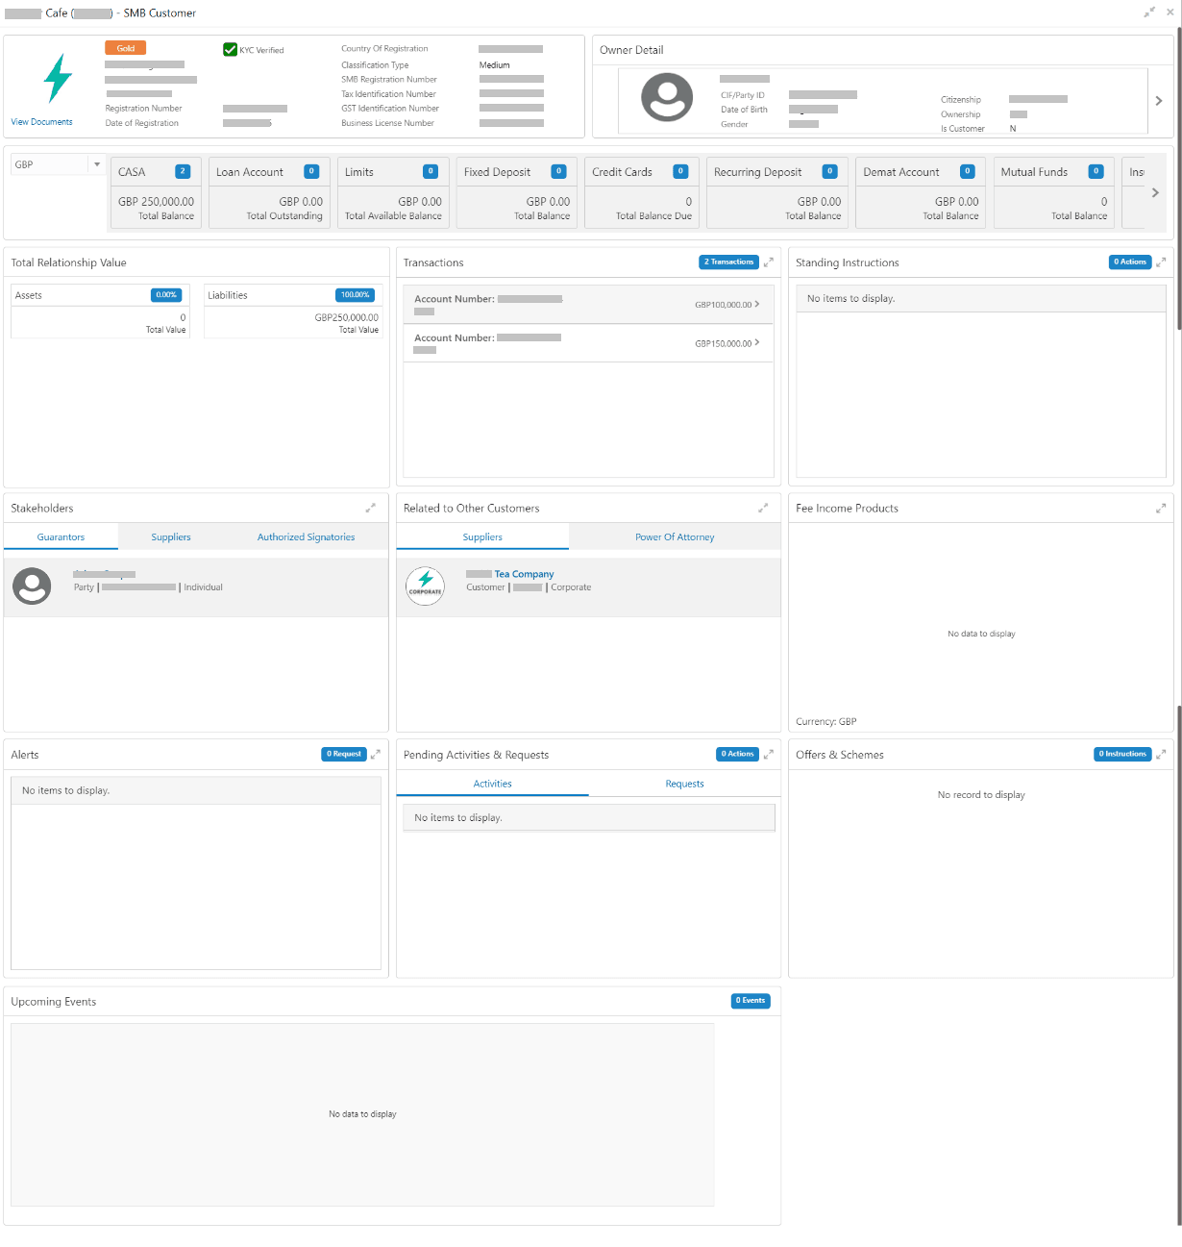Toggle the KYC Verified checkbox
Viewport: 1182px width, 1247px height.
coord(230,49)
